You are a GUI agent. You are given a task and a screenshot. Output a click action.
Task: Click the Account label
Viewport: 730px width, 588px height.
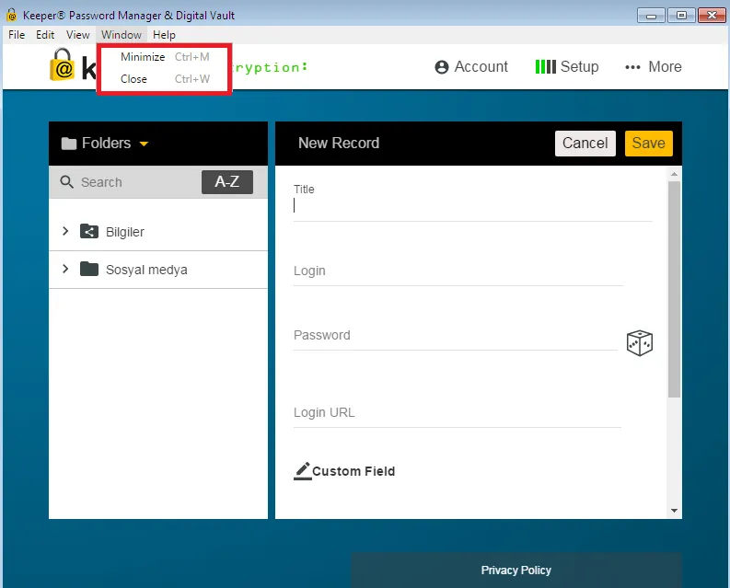click(x=481, y=66)
